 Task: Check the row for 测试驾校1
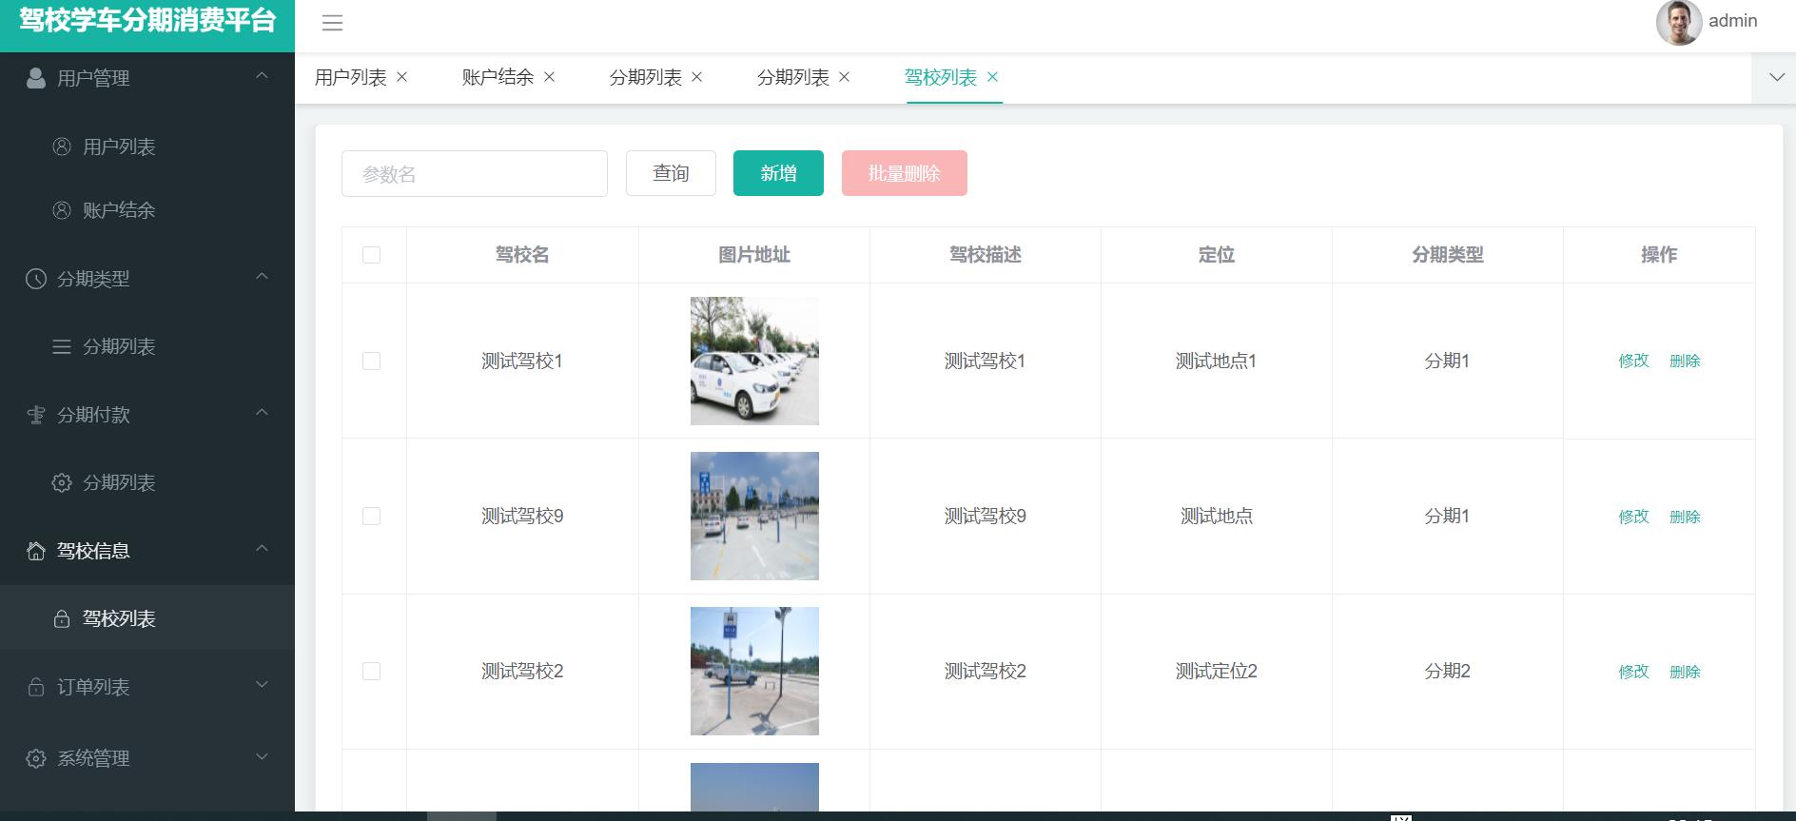click(371, 361)
